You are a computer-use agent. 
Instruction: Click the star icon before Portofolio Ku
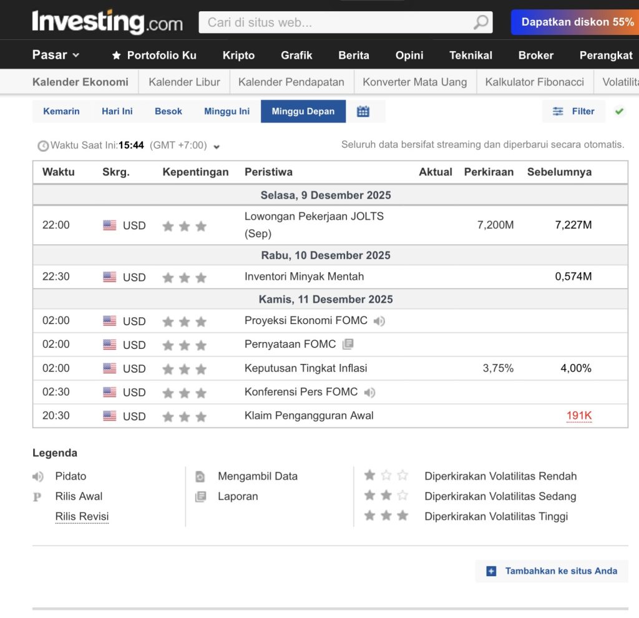tap(116, 55)
